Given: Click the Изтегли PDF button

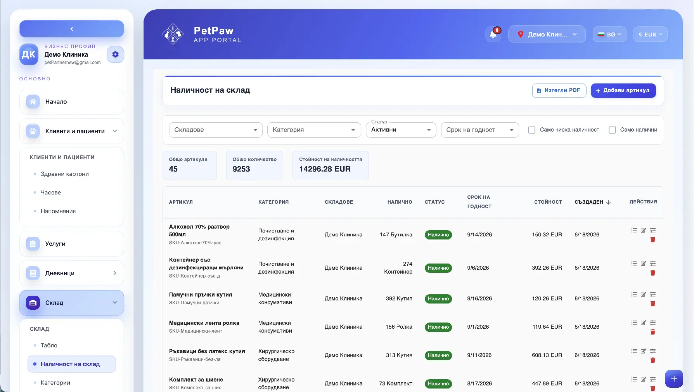Looking at the screenshot, I should click(559, 90).
